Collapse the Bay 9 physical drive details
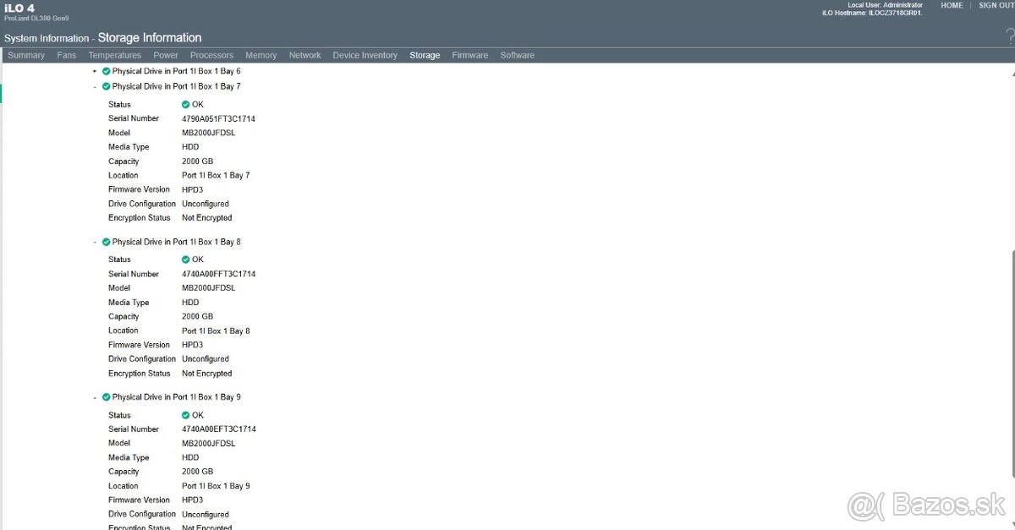Viewport: 1015px width, 530px height. pyautogui.click(x=95, y=397)
